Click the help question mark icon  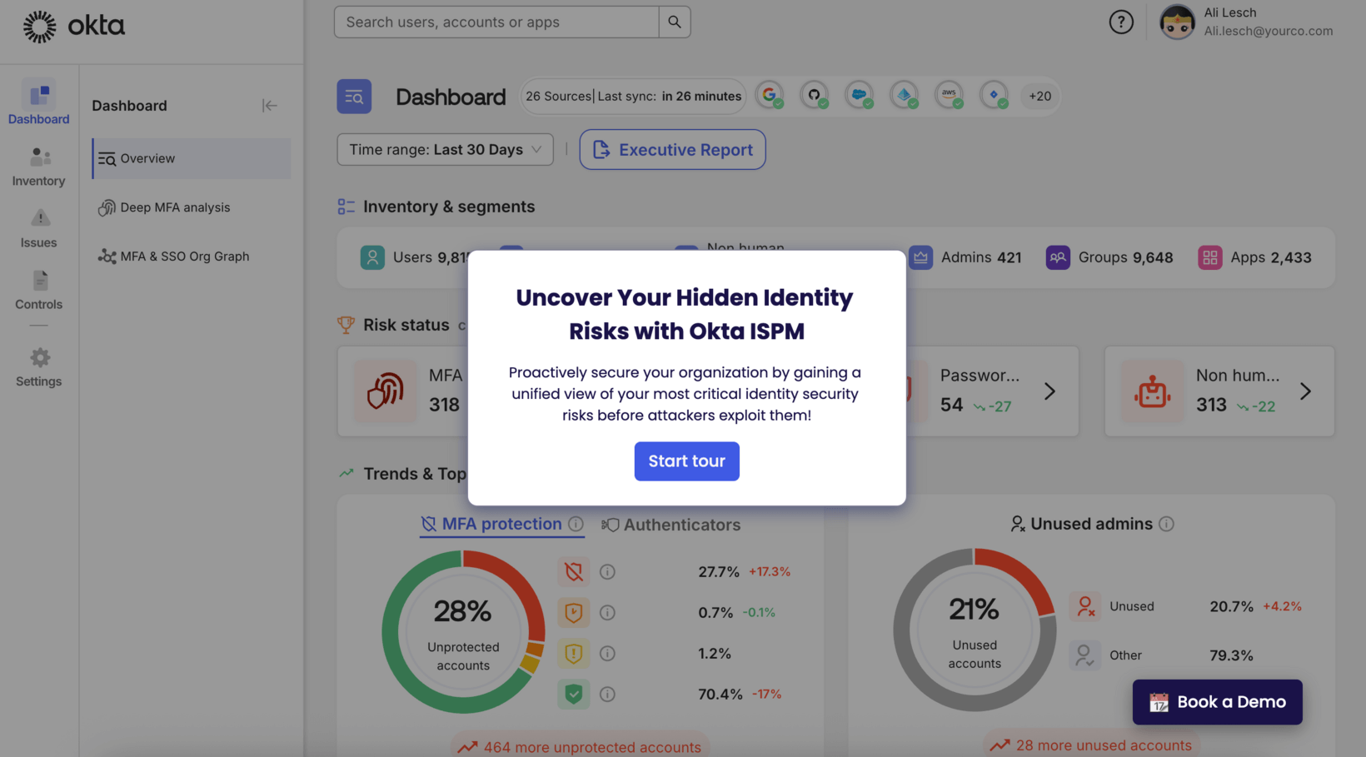click(x=1120, y=22)
